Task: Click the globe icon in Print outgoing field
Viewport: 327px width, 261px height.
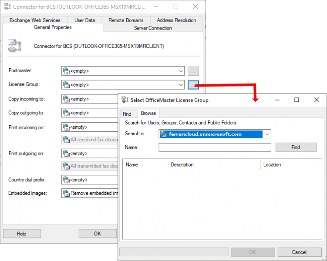Action: [66, 154]
